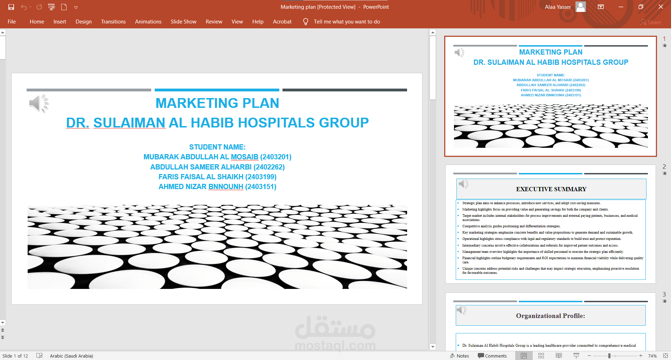Click the 'MUBARAK ABDULLAH AL MOSAIB (2403201)' line
Screen dimensions: 671x360
pos(217,157)
